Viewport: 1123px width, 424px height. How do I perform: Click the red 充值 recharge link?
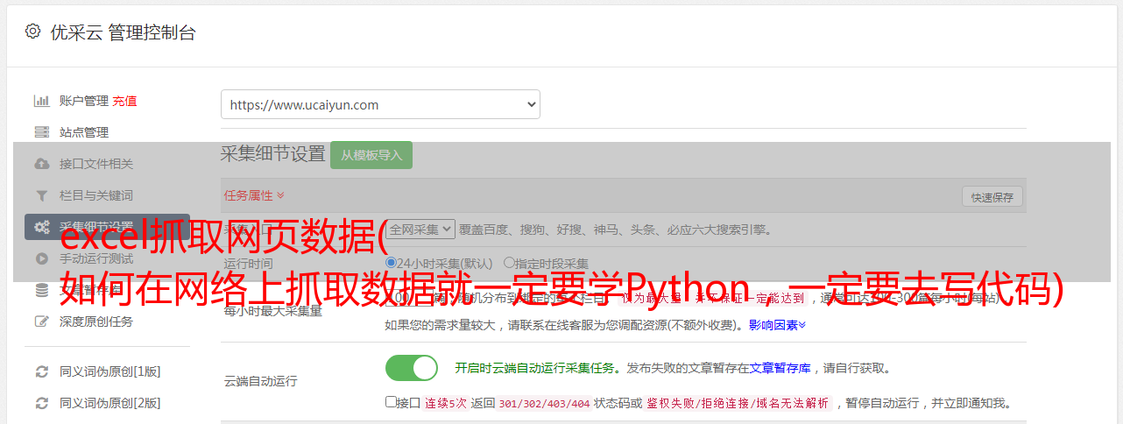pos(124,101)
